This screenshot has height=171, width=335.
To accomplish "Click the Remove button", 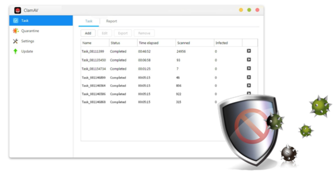I will pyautogui.click(x=144, y=33).
